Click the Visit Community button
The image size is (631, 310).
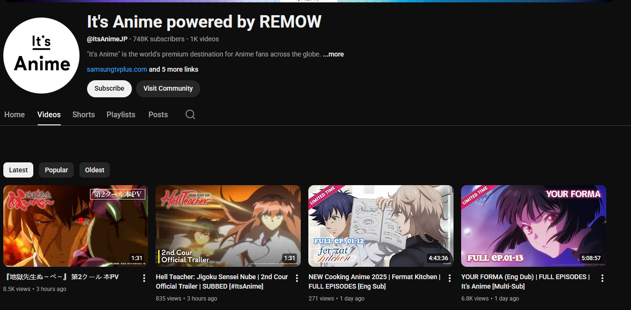[168, 88]
